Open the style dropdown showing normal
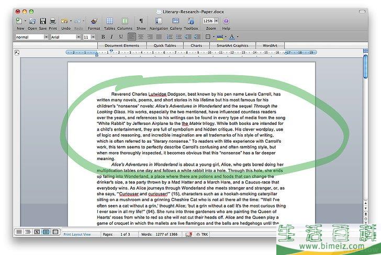The height and width of the screenshot is (255, 381). point(46,37)
